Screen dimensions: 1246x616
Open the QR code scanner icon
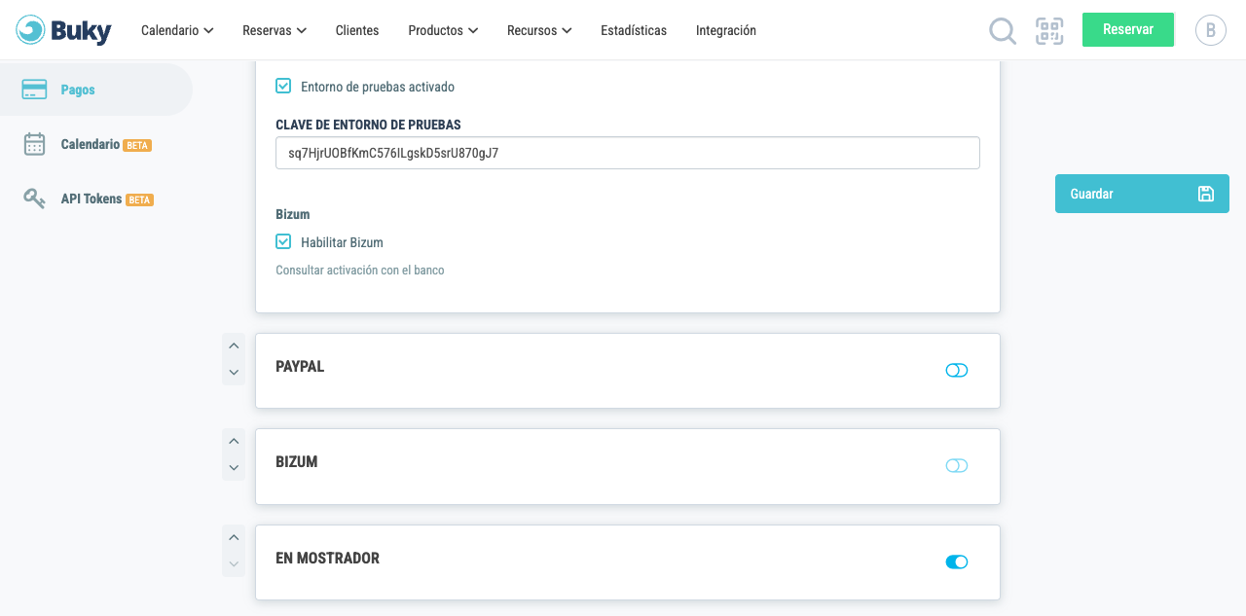[x=1049, y=31]
